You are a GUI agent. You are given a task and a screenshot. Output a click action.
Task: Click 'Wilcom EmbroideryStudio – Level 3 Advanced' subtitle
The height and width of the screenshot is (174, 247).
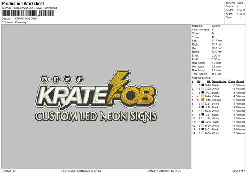[x=29, y=8]
